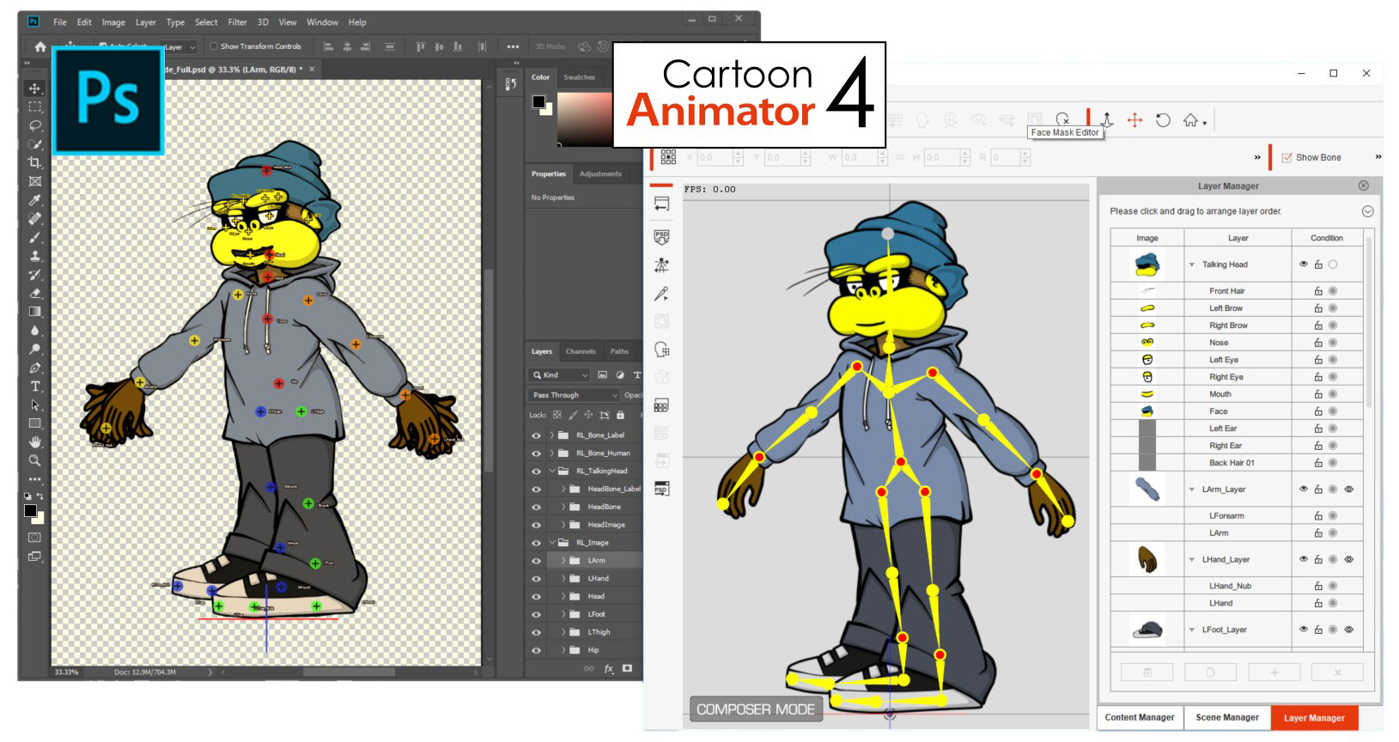Collapse the RL_TalkingHead layer group

click(x=552, y=471)
